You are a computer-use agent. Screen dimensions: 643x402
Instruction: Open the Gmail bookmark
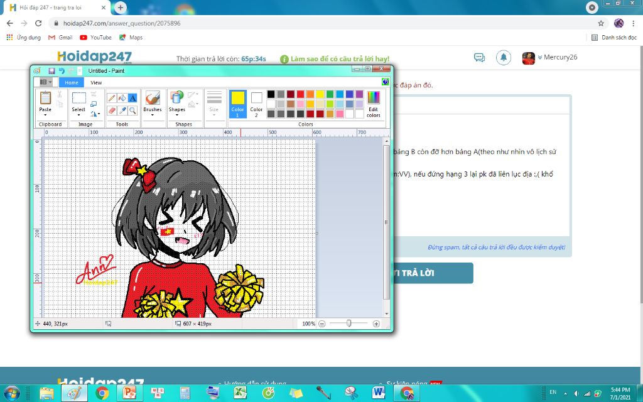60,37
